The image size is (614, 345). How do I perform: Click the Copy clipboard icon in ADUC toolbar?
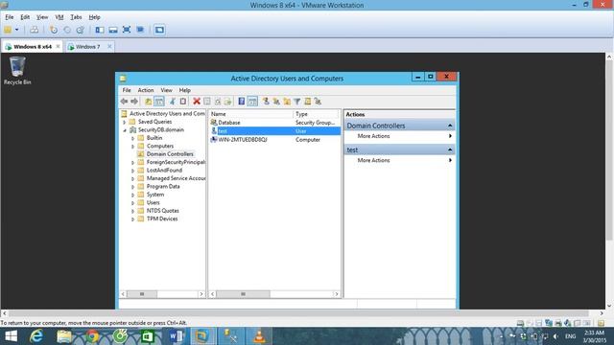click(183, 102)
